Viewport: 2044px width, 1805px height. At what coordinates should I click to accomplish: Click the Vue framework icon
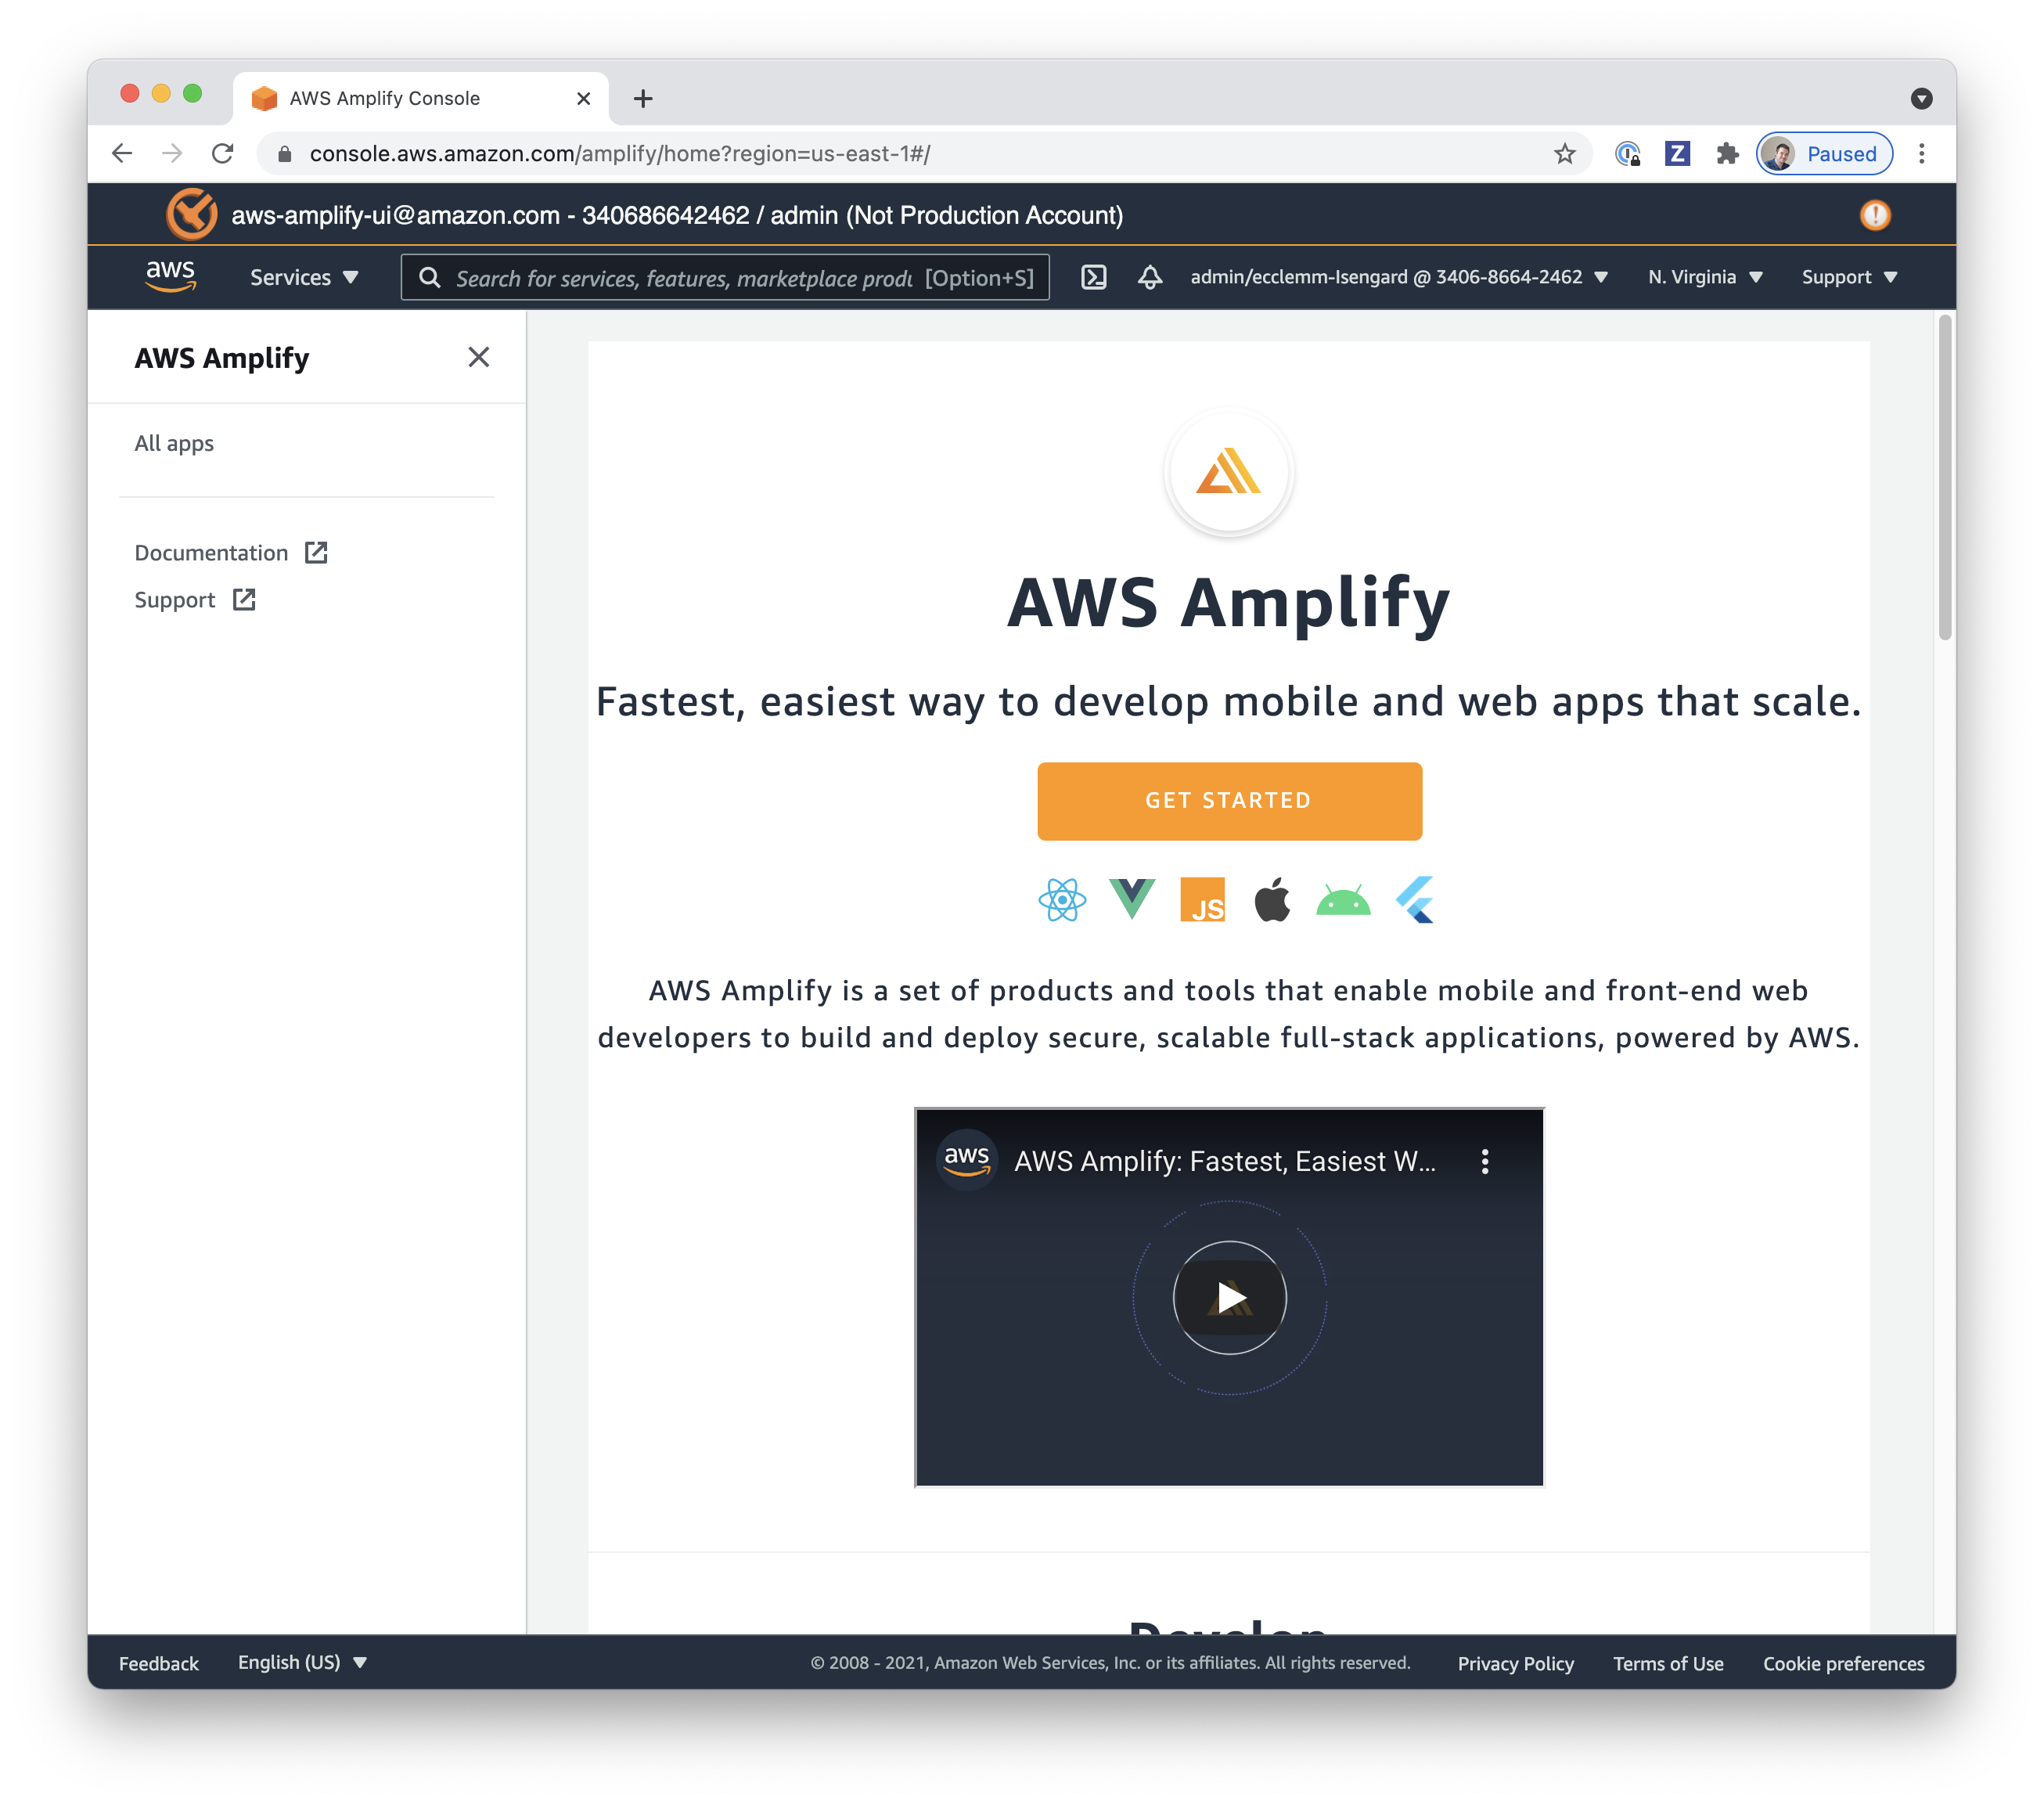point(1132,900)
